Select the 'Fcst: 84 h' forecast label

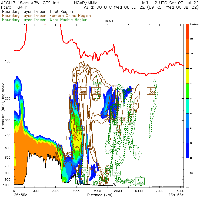pyautogui.click(x=14, y=7)
